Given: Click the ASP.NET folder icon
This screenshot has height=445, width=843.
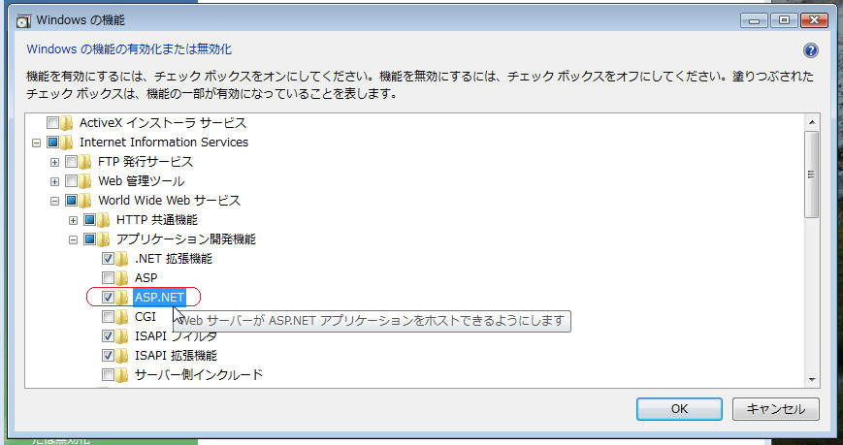Looking at the screenshot, I should coord(122,297).
